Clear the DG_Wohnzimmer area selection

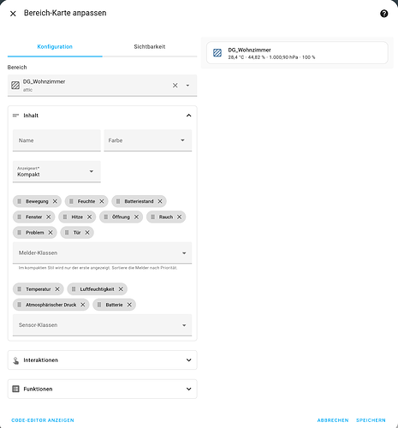tap(175, 86)
